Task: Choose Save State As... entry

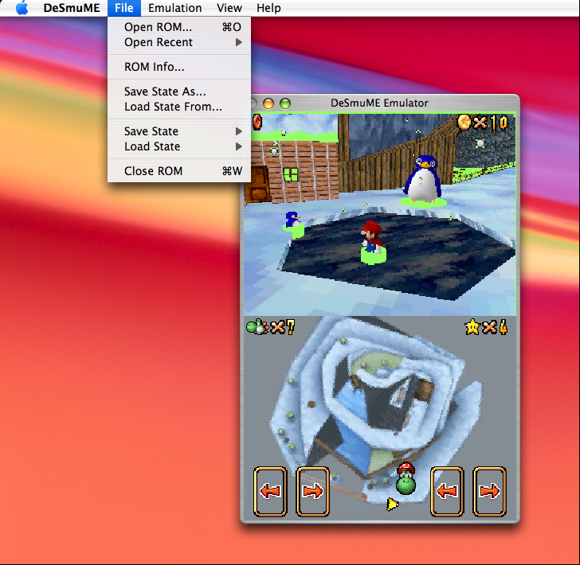Action: pos(179,92)
